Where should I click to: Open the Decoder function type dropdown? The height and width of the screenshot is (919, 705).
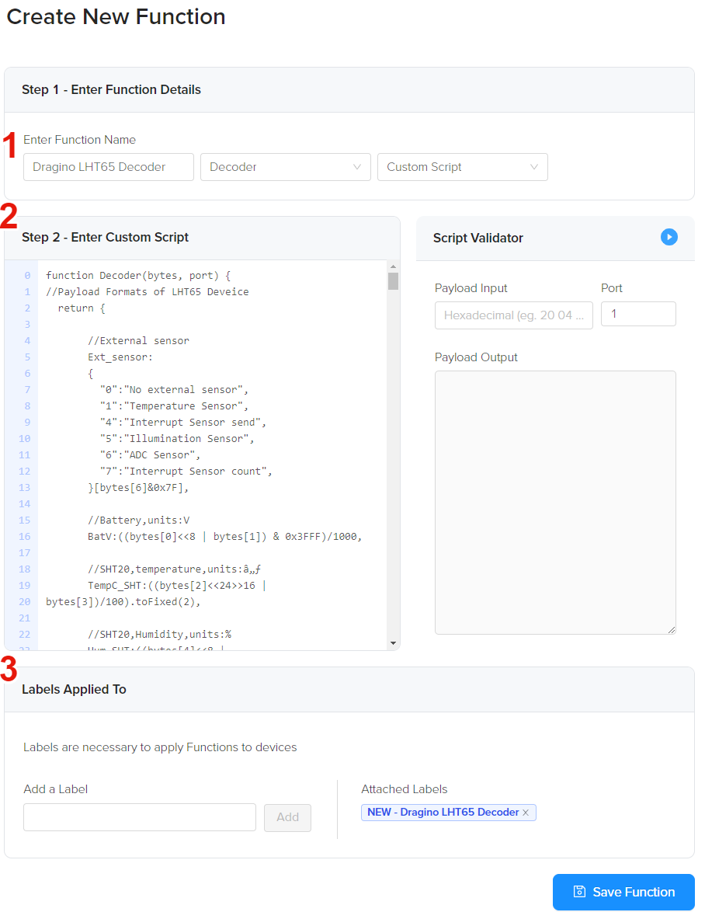pos(285,167)
